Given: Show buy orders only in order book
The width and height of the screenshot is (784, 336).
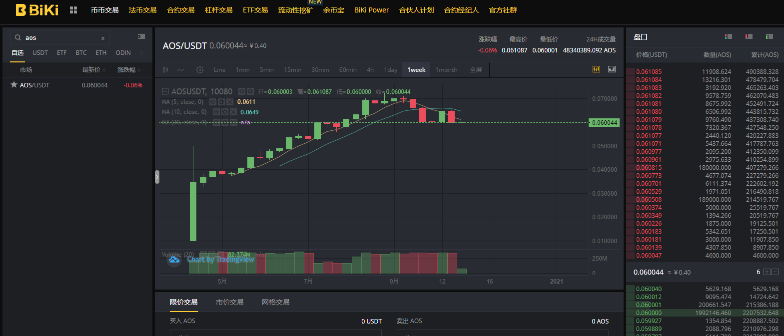Looking at the screenshot, I should 769,37.
